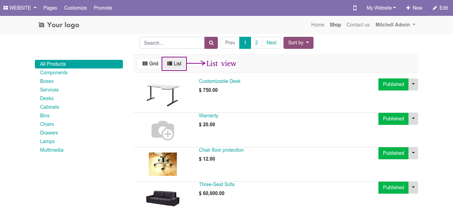Open the Promote menu
This screenshot has width=453, height=215.
click(103, 8)
